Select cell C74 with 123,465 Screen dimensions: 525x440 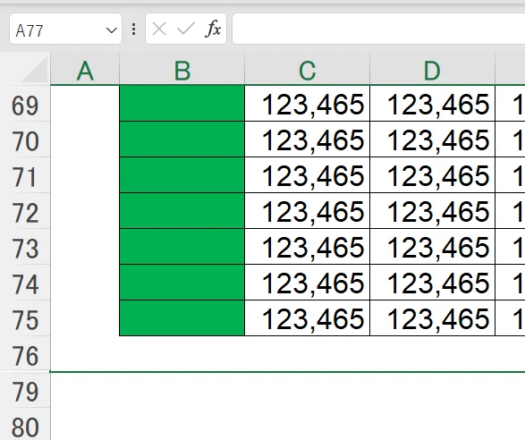pos(308,283)
